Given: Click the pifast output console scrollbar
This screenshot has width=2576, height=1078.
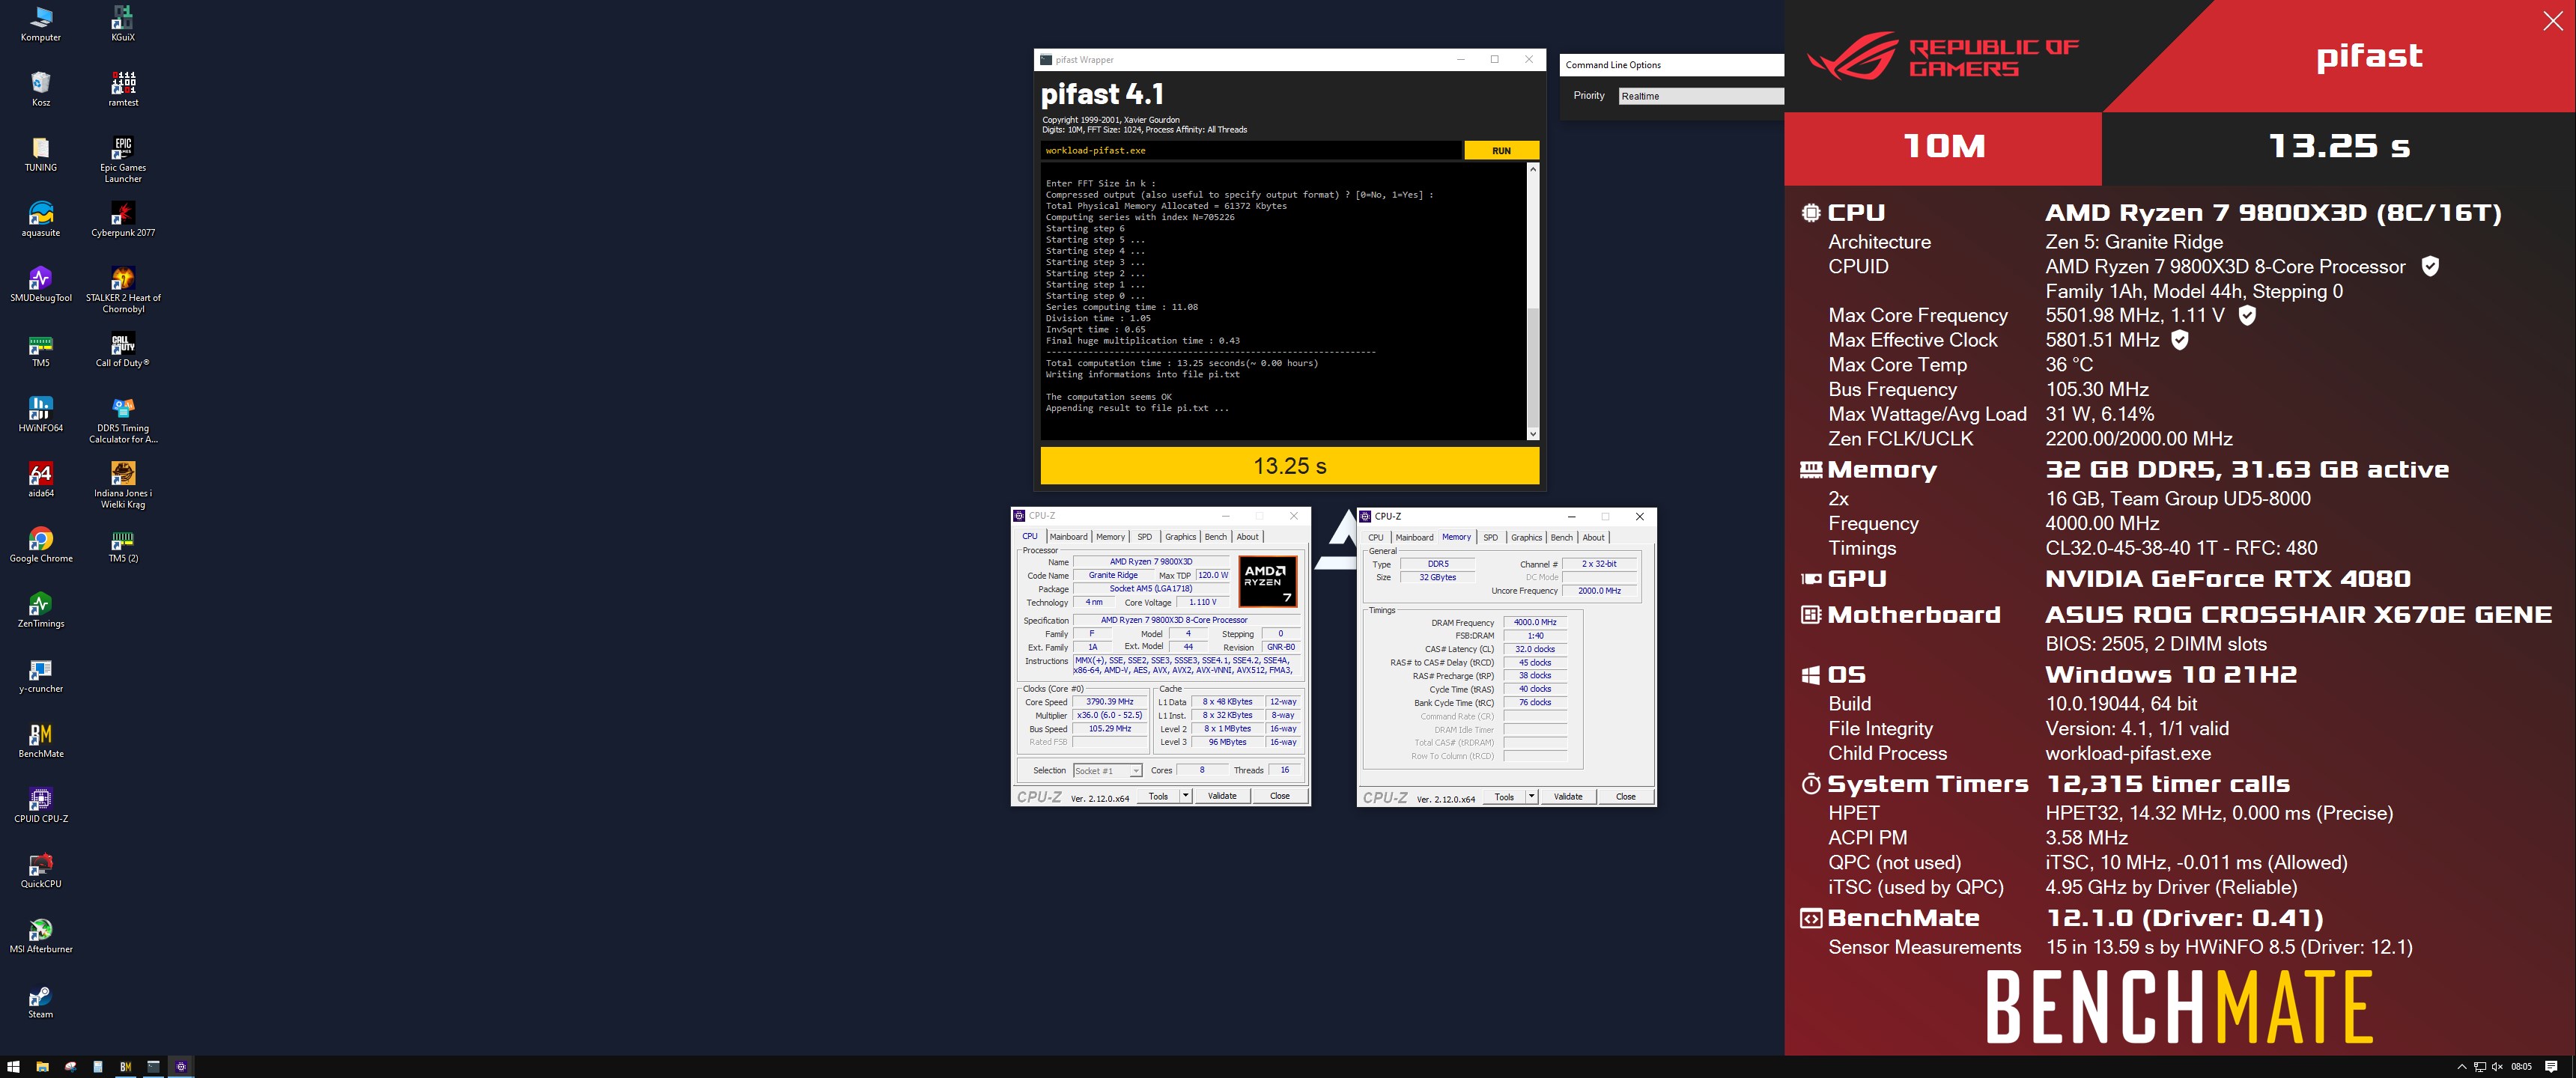Looking at the screenshot, I should tap(1533, 302).
